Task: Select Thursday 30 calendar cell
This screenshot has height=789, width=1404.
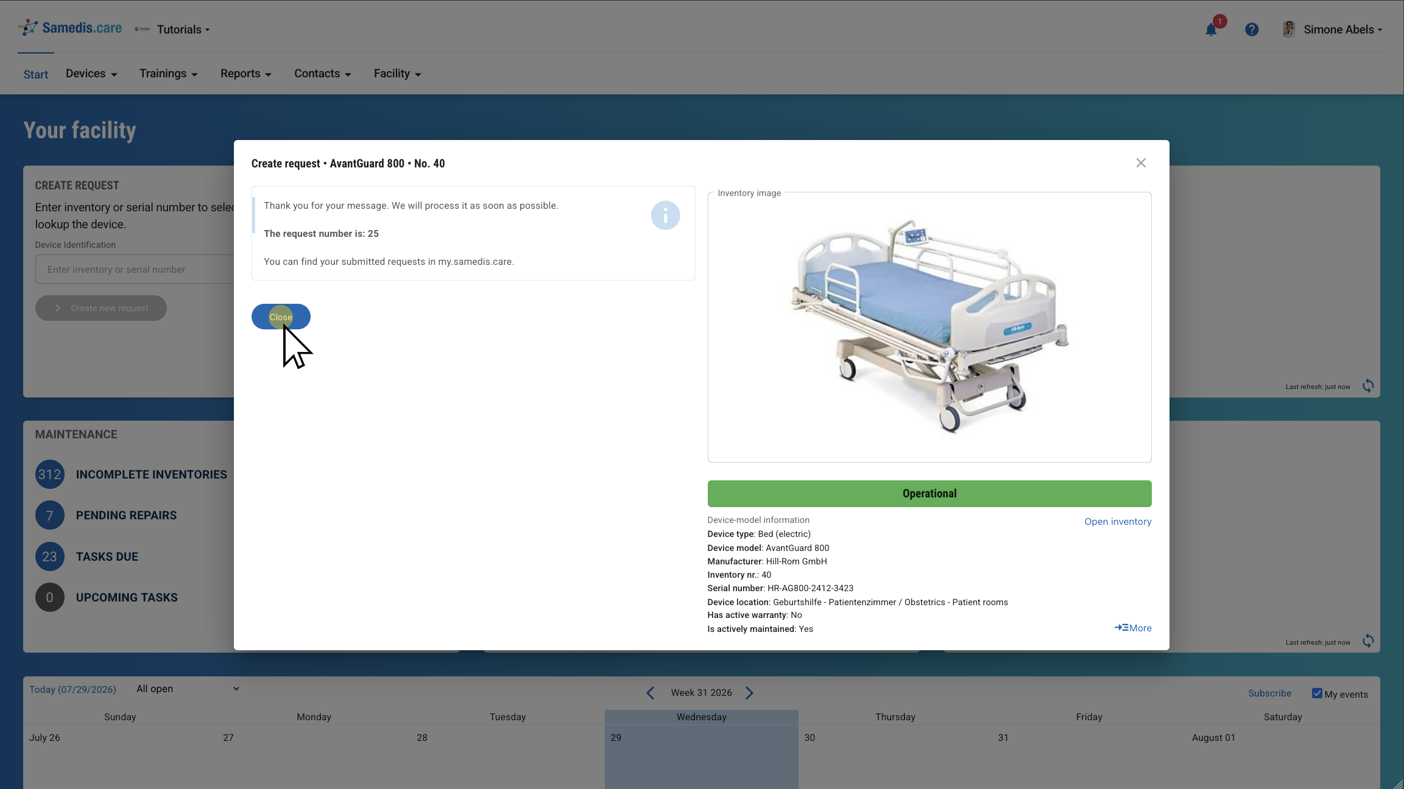Action: [895, 757]
